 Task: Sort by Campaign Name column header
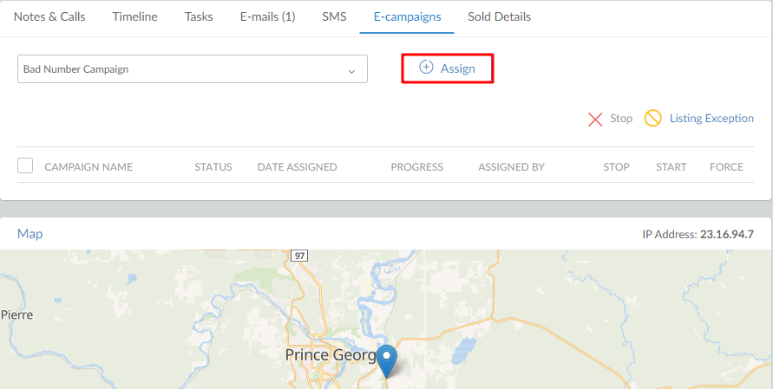pyautogui.click(x=88, y=167)
